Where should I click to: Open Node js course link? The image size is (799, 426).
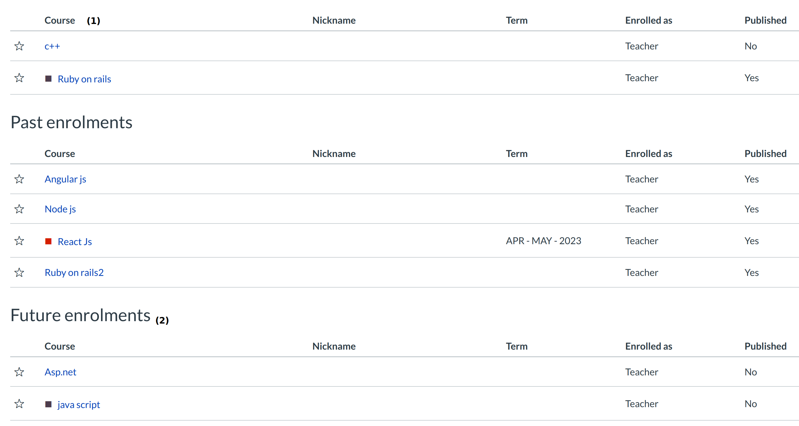(x=60, y=209)
